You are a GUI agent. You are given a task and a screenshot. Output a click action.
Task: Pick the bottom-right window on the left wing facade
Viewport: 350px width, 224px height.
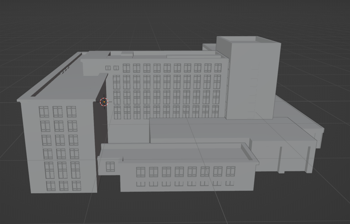coord(77,186)
